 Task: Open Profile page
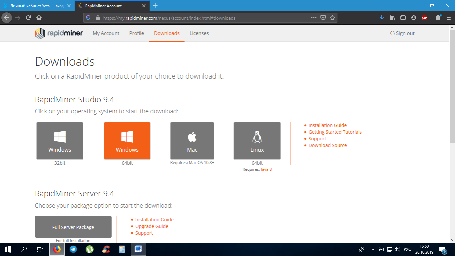[x=137, y=33]
